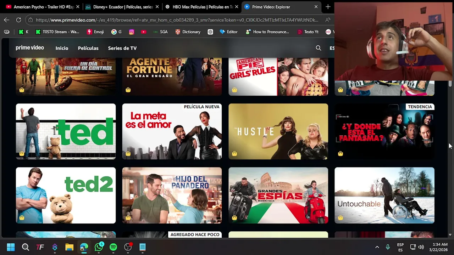Open Series de TV in nav
454x255 pixels.
click(122, 48)
